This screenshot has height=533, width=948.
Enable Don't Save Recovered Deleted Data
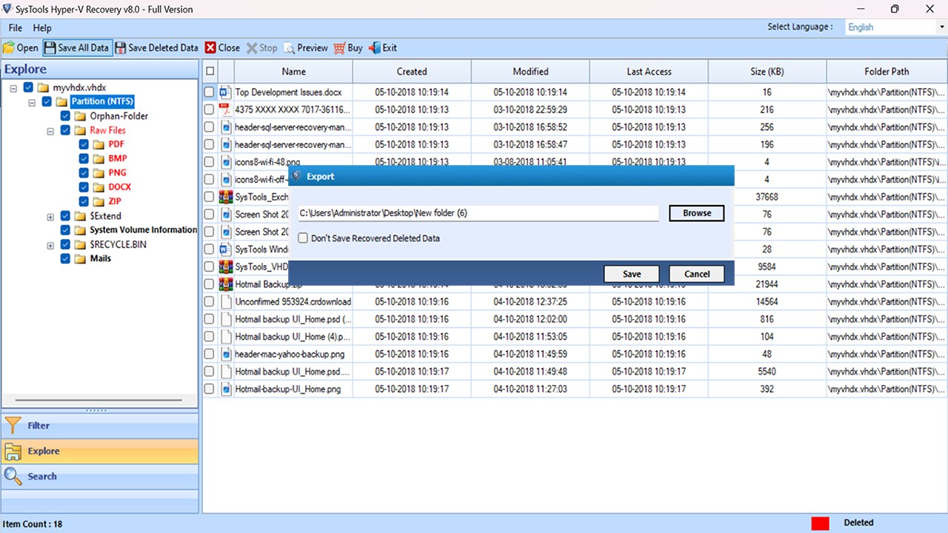[x=303, y=238]
